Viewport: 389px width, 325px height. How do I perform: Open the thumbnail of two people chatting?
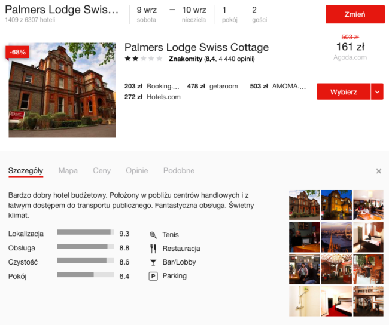305,269
